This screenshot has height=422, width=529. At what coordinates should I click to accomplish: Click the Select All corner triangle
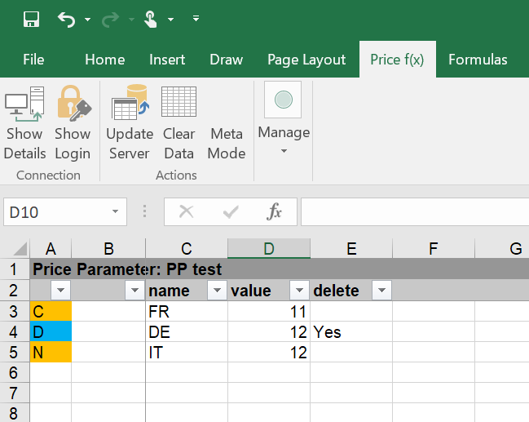[20, 249]
